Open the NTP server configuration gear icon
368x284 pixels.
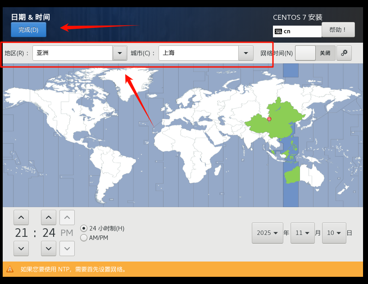click(x=344, y=53)
